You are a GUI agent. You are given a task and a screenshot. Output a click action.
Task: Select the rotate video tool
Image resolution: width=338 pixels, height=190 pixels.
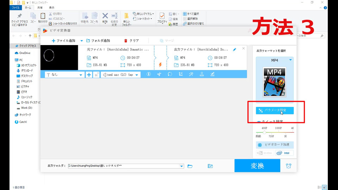click(170, 74)
